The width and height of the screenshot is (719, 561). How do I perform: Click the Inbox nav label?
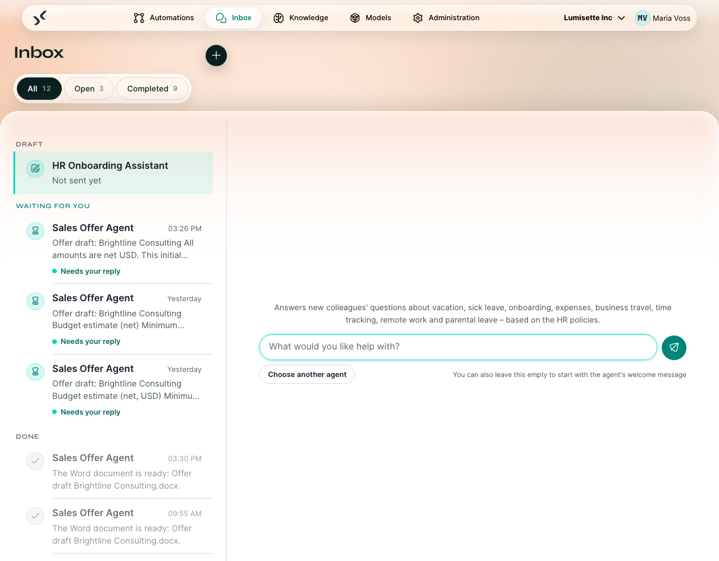[x=242, y=18]
